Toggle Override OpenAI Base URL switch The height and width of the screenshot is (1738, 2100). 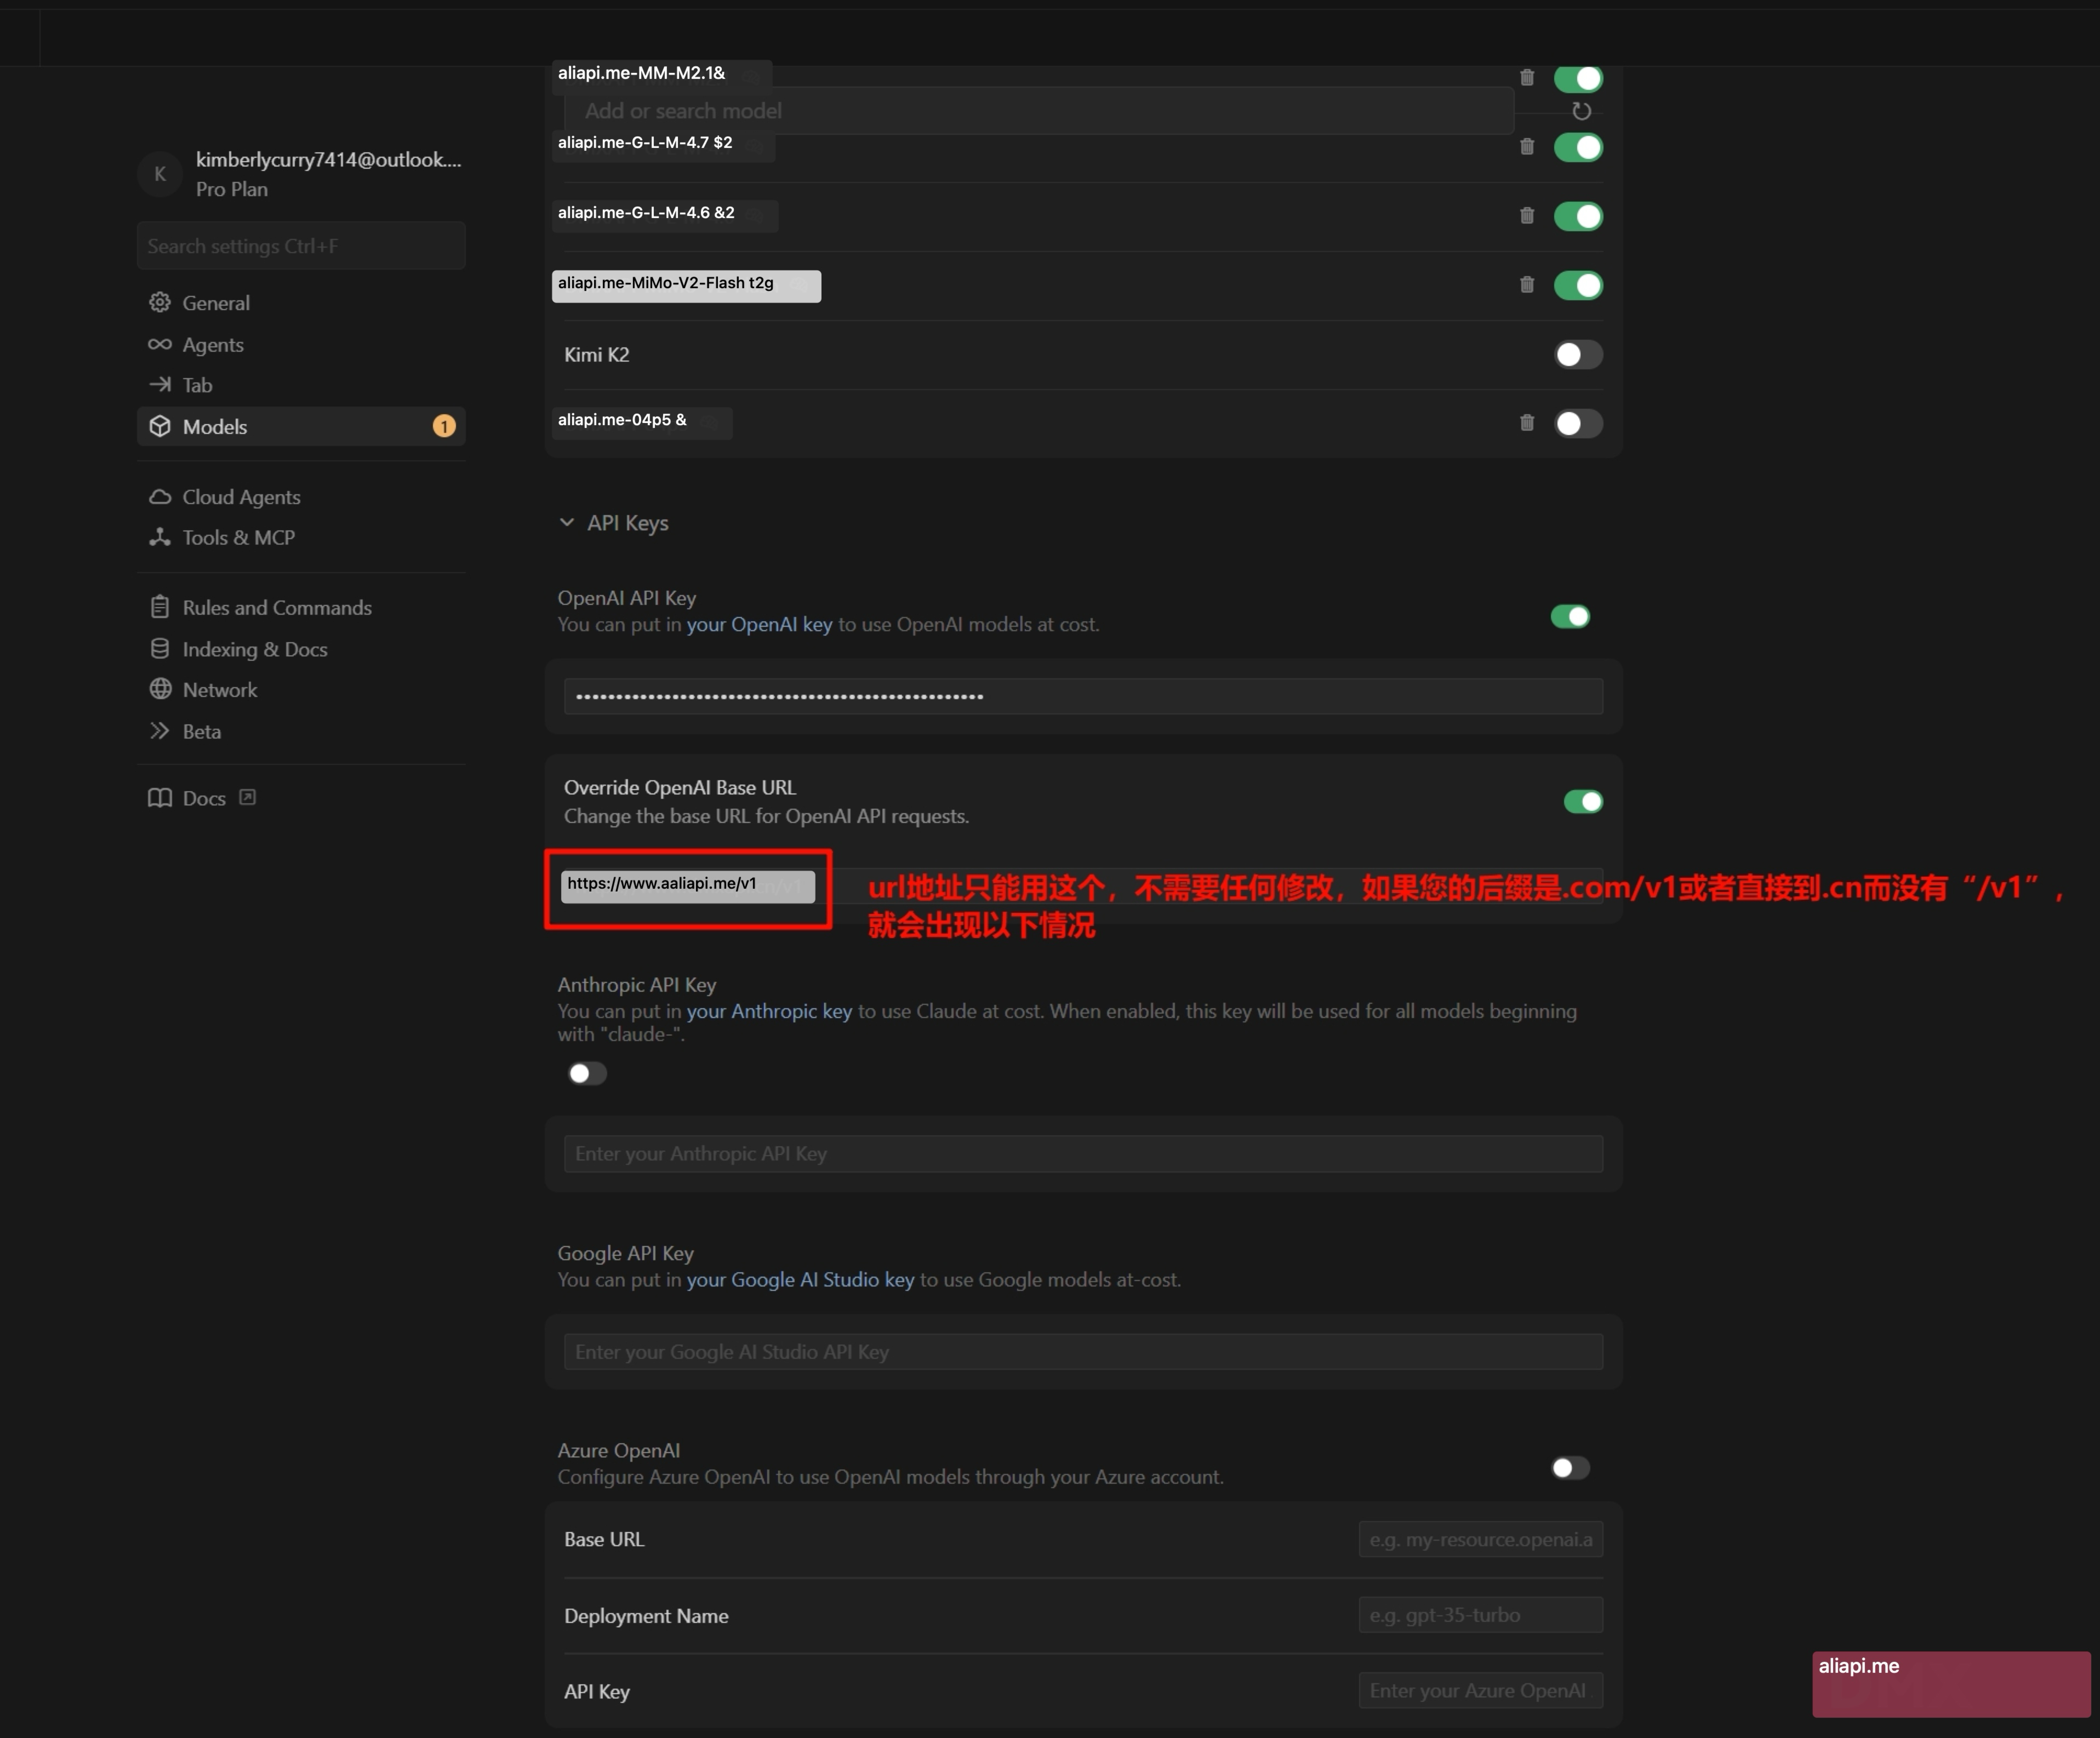1583,802
